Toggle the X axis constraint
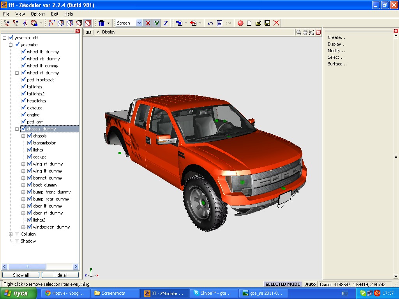The width and height of the screenshot is (399, 299). pos(148,23)
